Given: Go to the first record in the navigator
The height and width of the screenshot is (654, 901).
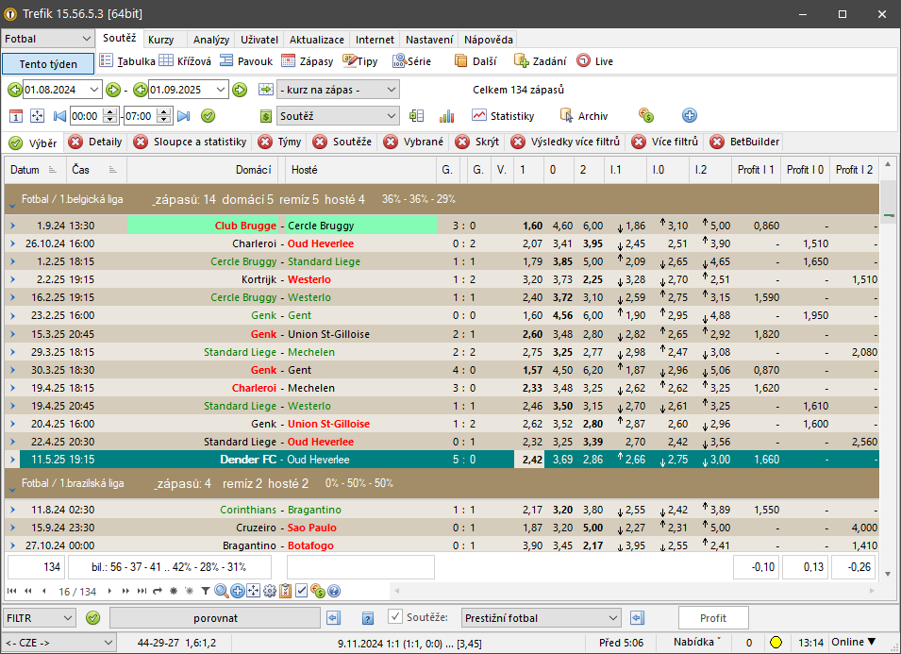Looking at the screenshot, I should click(x=11, y=591).
